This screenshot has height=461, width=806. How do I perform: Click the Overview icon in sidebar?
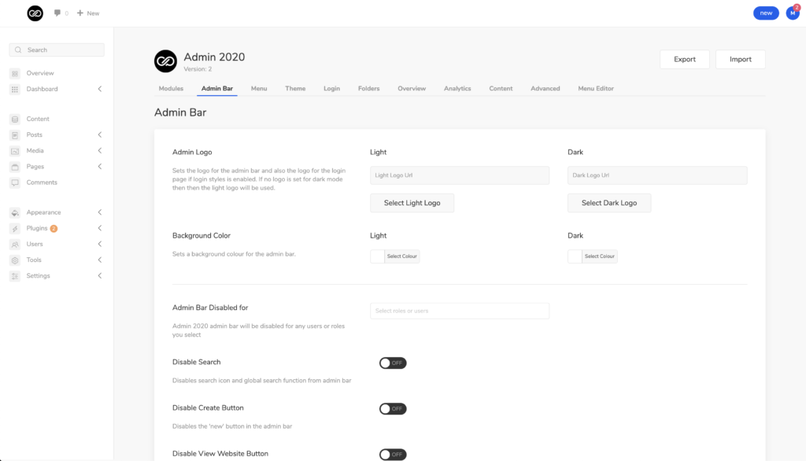15,73
